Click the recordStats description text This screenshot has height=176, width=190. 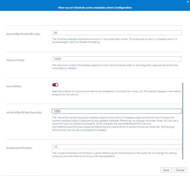point(117,93)
